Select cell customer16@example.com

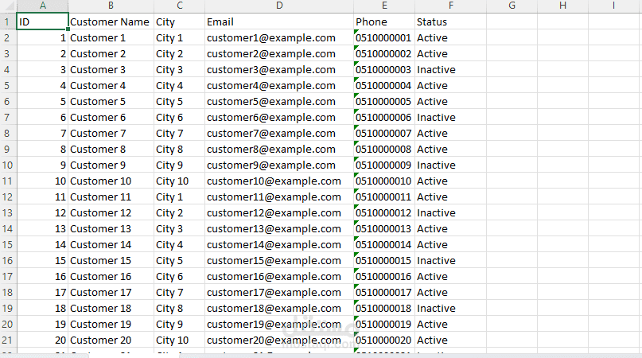279,277
